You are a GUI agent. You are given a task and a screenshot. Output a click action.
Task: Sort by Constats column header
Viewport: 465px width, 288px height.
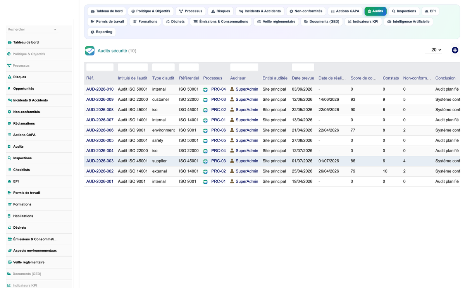coord(391,78)
